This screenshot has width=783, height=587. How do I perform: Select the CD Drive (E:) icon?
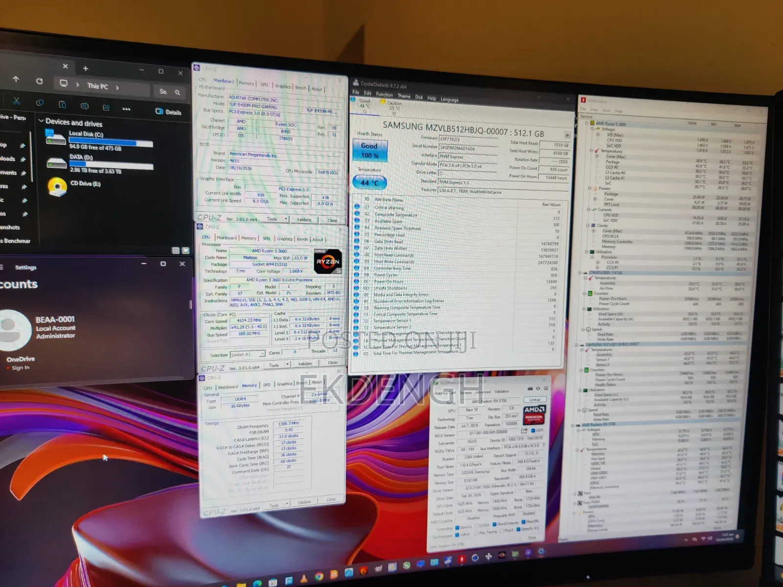click(x=57, y=186)
